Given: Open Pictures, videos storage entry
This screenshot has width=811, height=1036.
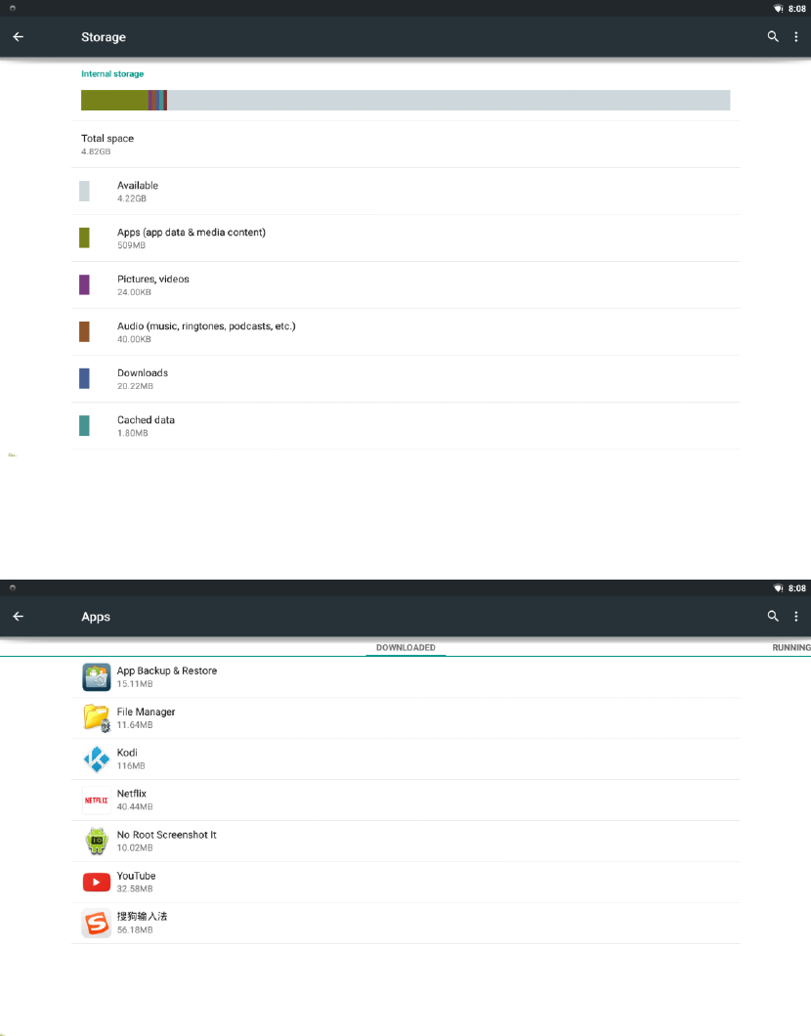Looking at the screenshot, I should point(405,284).
